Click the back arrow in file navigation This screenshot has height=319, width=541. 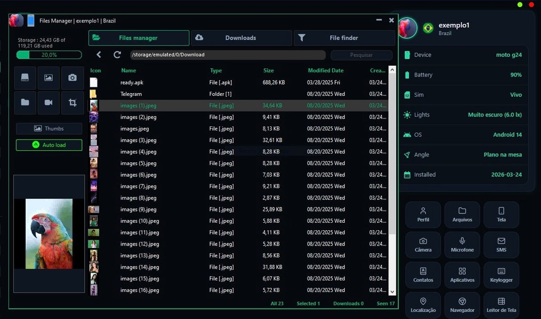click(99, 55)
